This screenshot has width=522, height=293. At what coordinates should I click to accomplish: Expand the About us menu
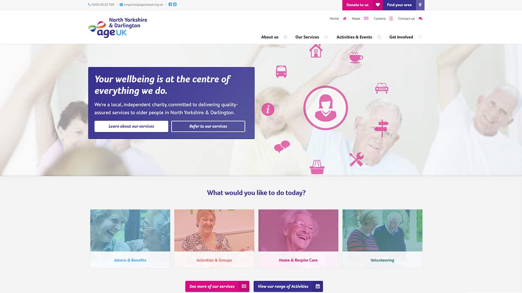click(274, 37)
